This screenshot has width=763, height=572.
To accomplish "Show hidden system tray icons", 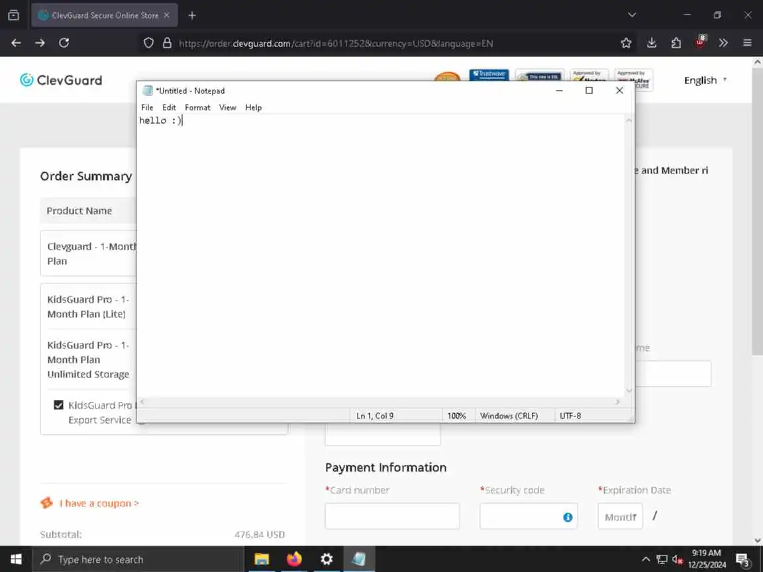I will pyautogui.click(x=646, y=559).
